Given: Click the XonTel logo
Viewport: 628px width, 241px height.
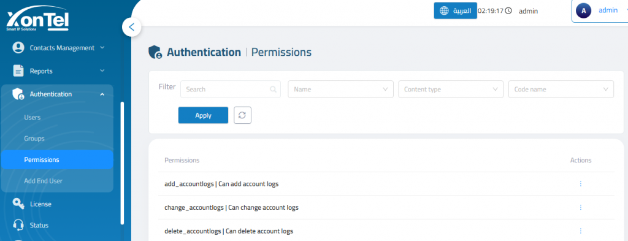Looking at the screenshot, I should (37, 21).
